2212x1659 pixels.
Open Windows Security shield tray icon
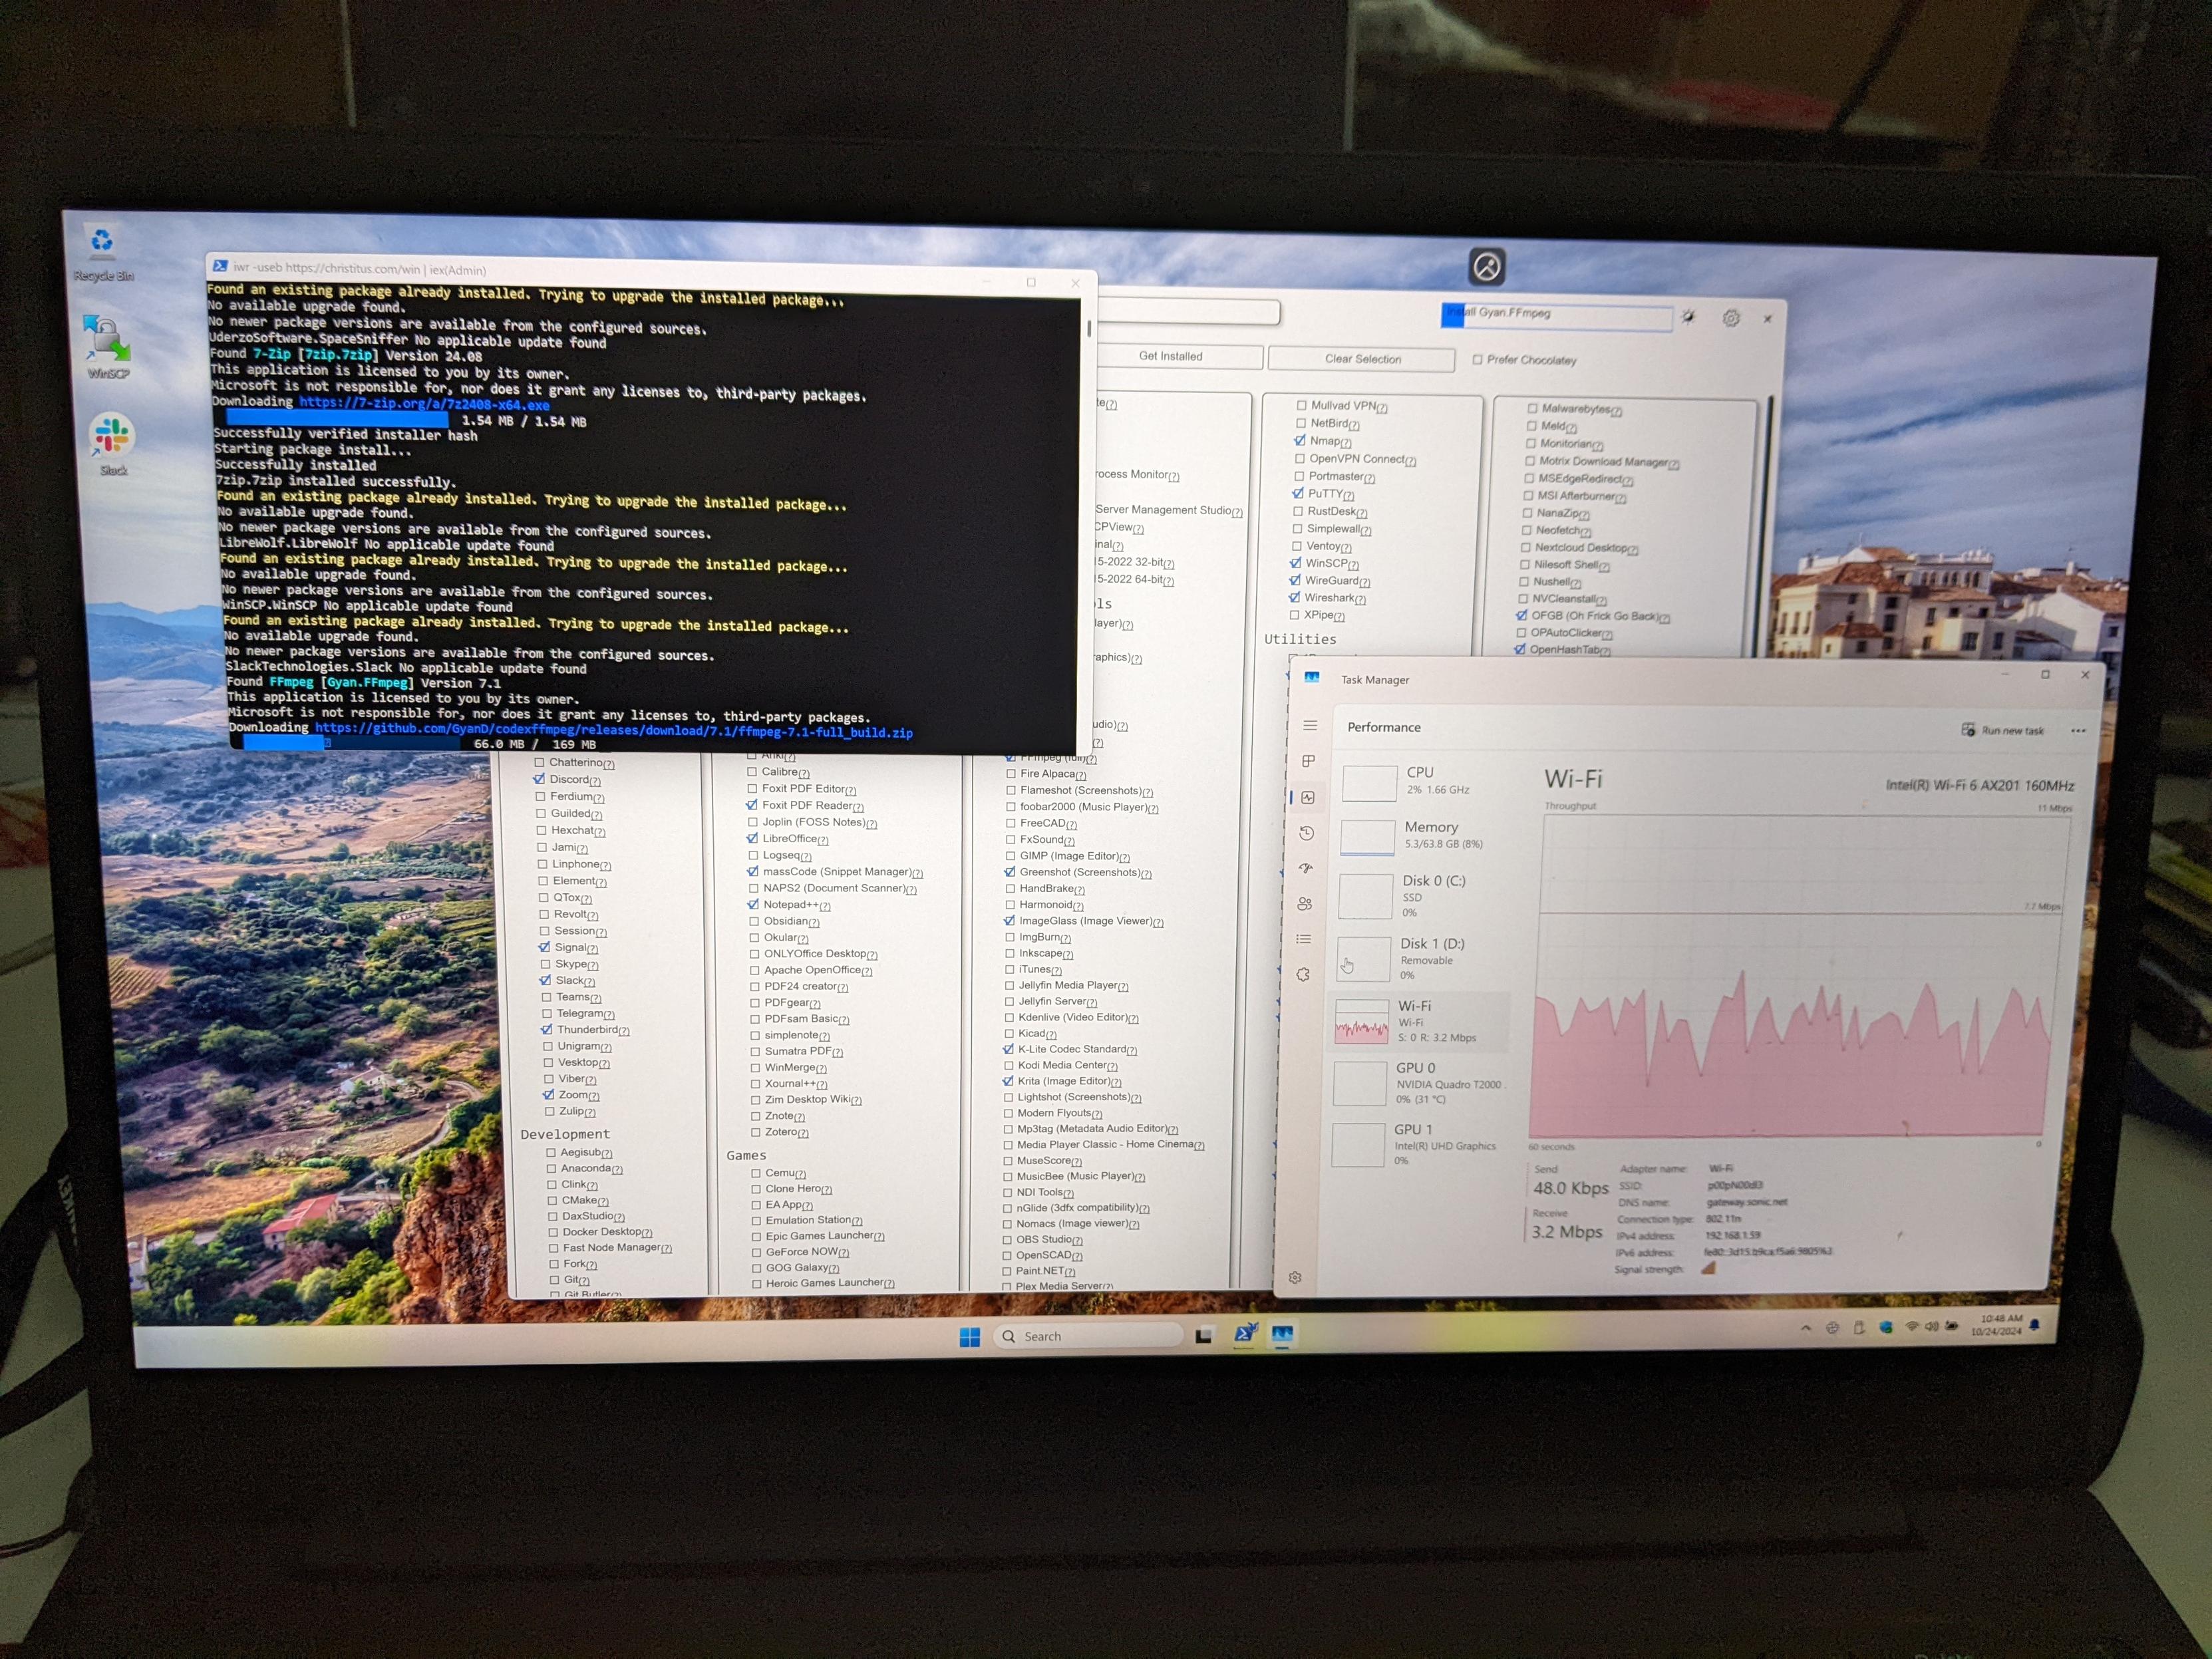pos(1886,1328)
